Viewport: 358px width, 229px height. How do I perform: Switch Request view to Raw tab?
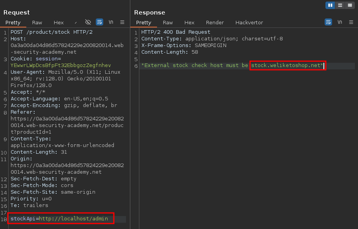[x=37, y=23]
